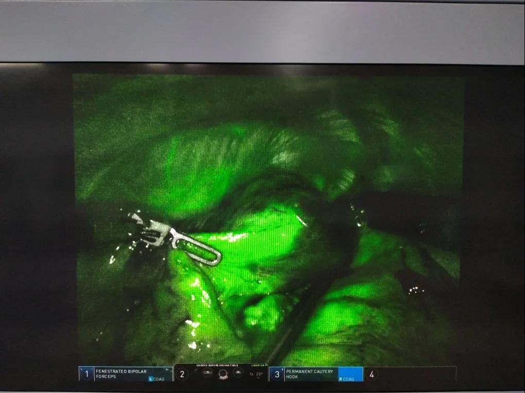The height and width of the screenshot is (393, 525).
Task: Click the arm 3 number badge
Action: [277, 374]
